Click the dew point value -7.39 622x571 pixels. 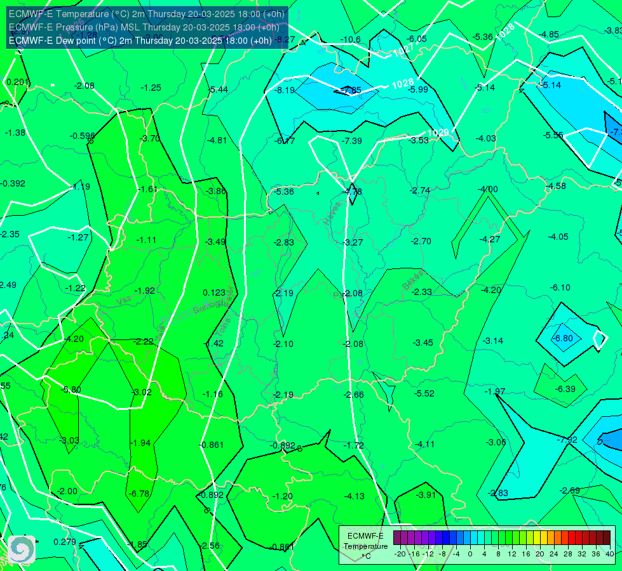click(352, 141)
